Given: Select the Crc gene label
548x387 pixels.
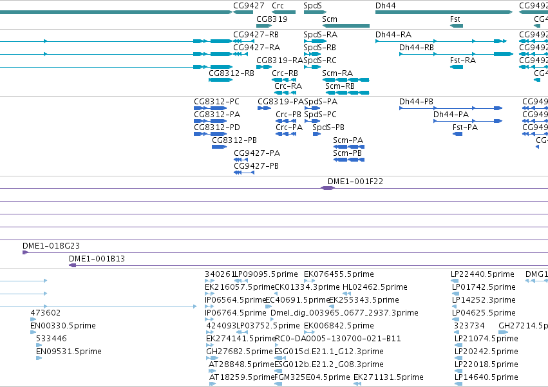Looking at the screenshot, I should 278,6.
